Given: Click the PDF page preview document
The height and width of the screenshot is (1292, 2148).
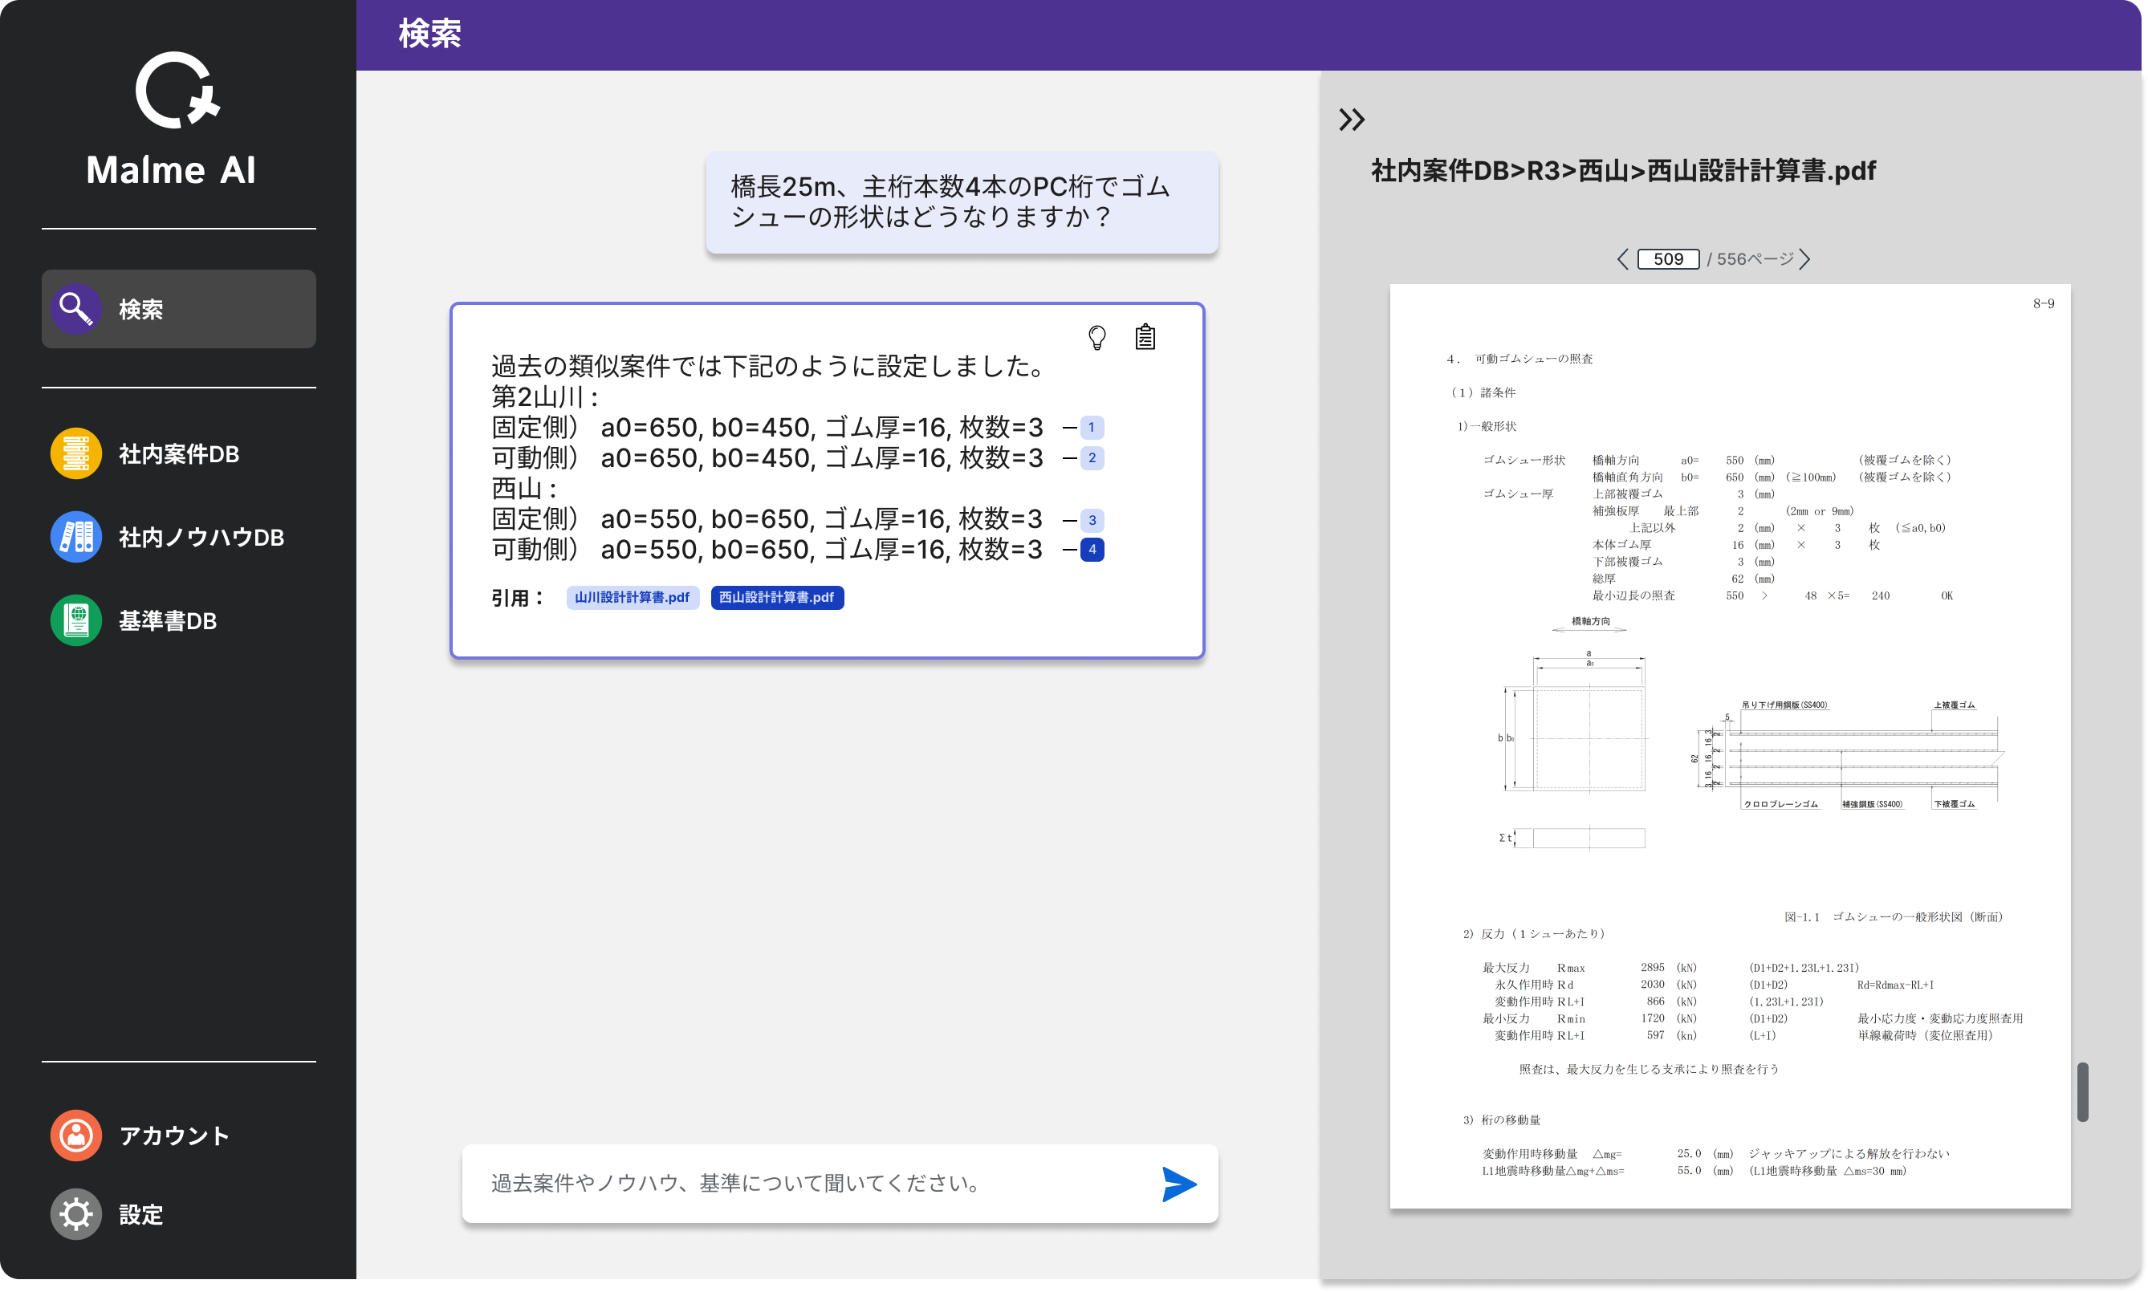Looking at the screenshot, I should [1729, 746].
